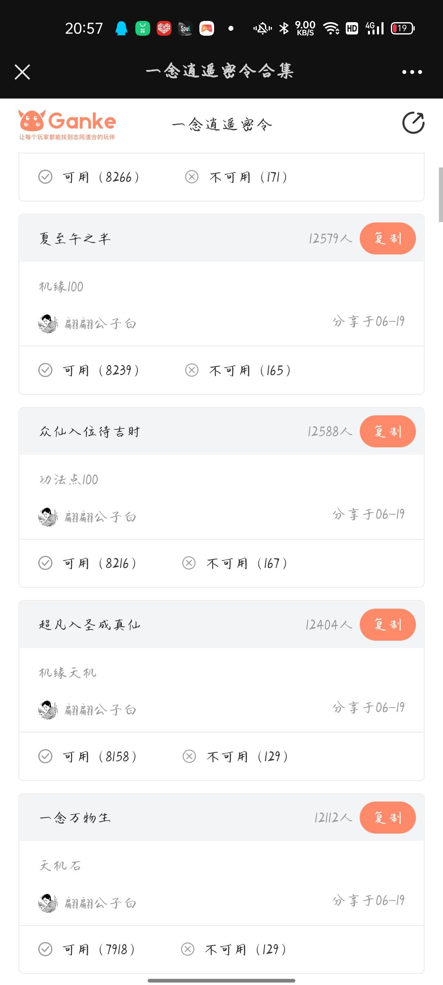
Task: Copy the 夏至午之半 code
Action: tap(388, 238)
